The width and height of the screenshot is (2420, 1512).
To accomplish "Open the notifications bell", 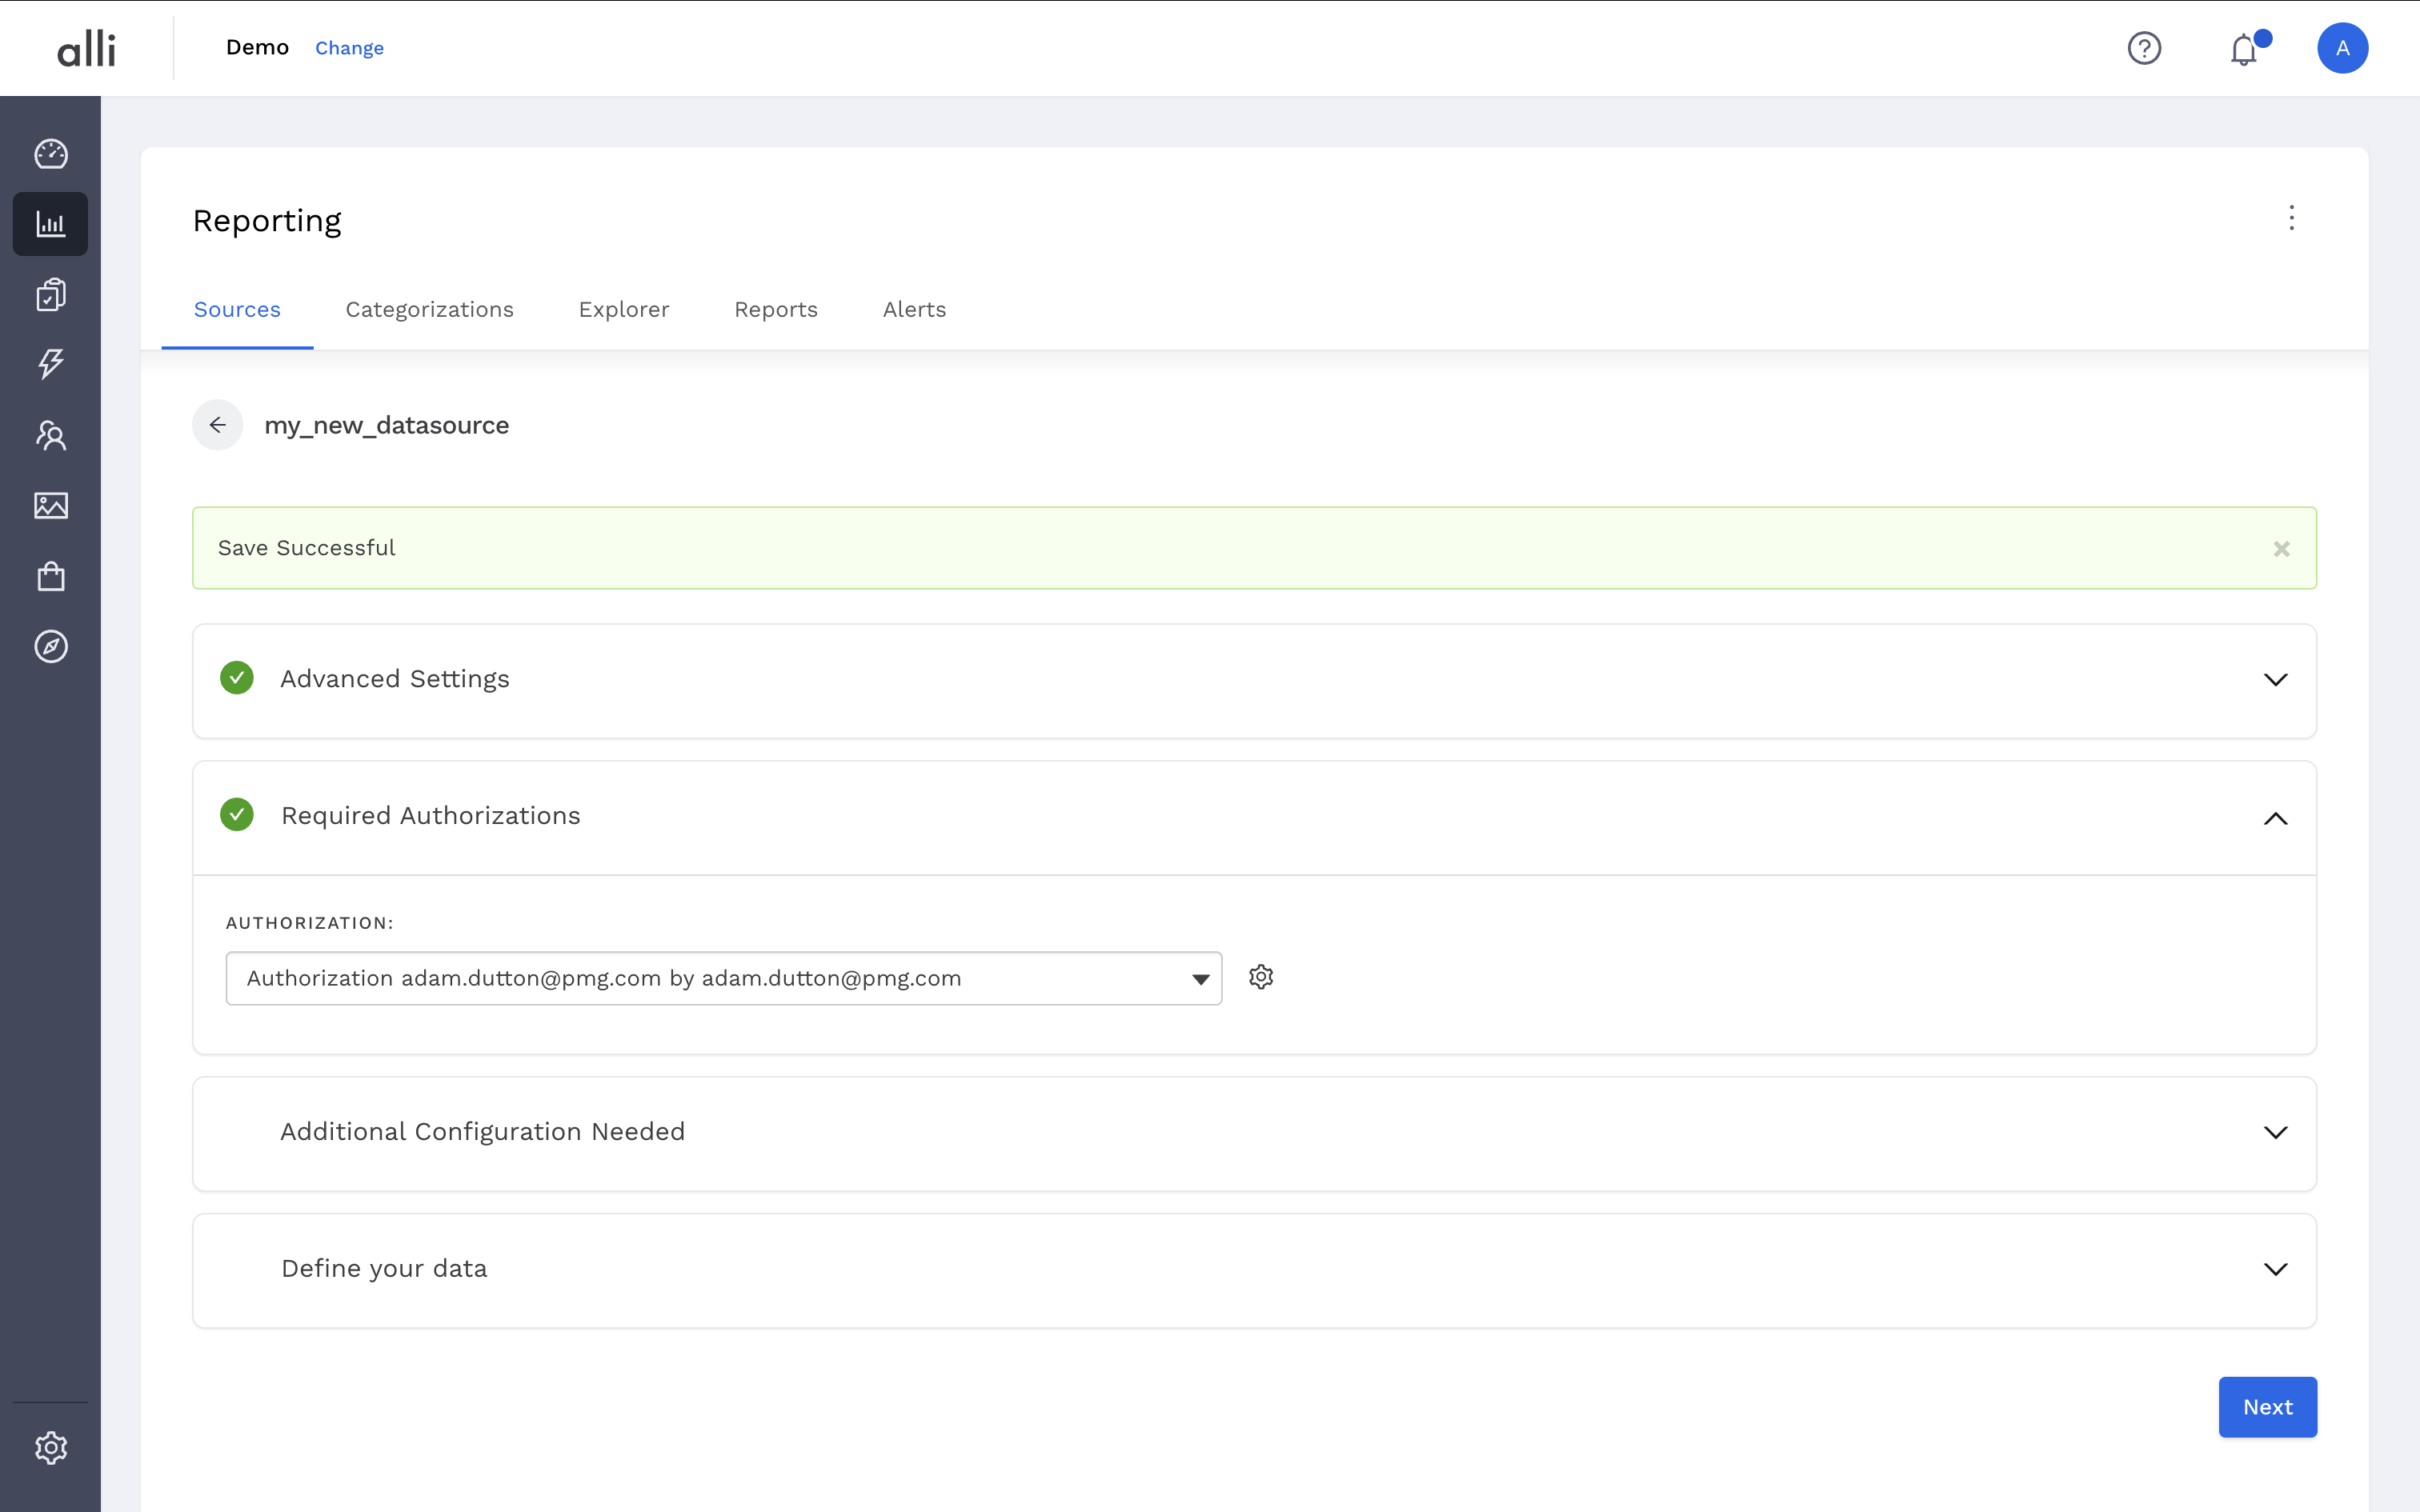I will 2244,49.
